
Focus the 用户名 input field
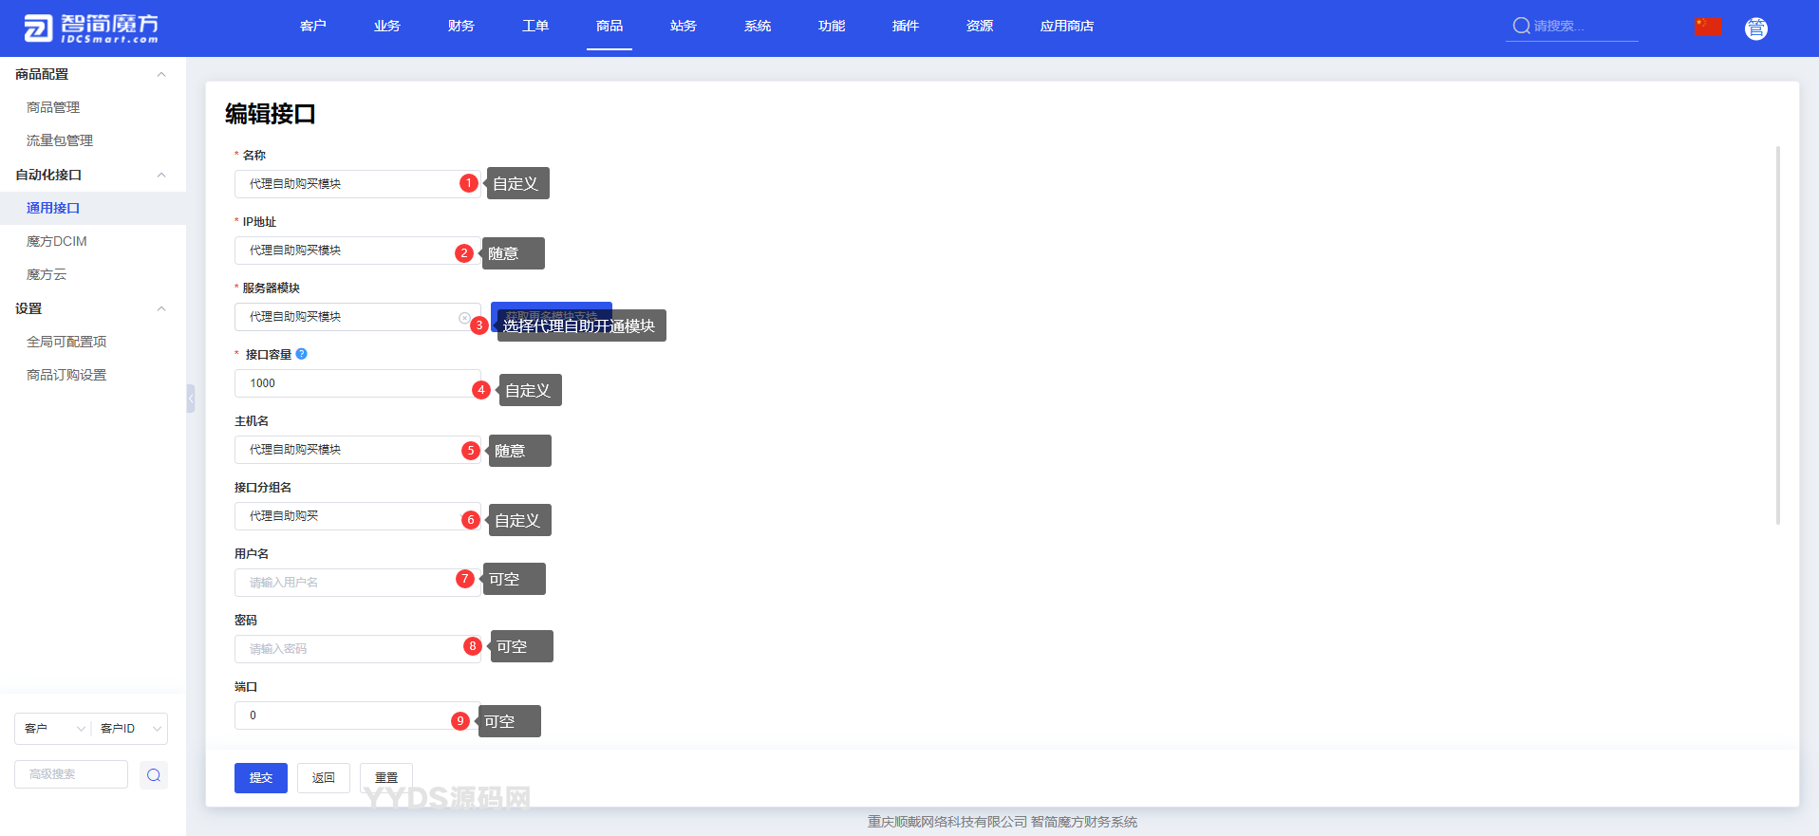pyautogui.click(x=357, y=583)
